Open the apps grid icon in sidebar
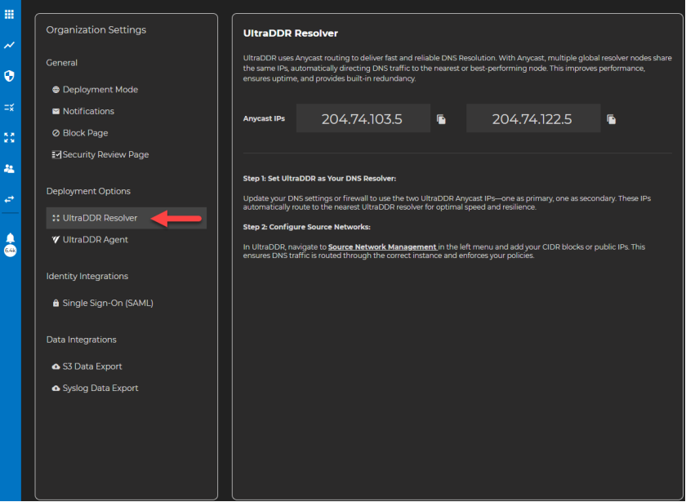Viewport: 686px width, 502px height. point(10,14)
